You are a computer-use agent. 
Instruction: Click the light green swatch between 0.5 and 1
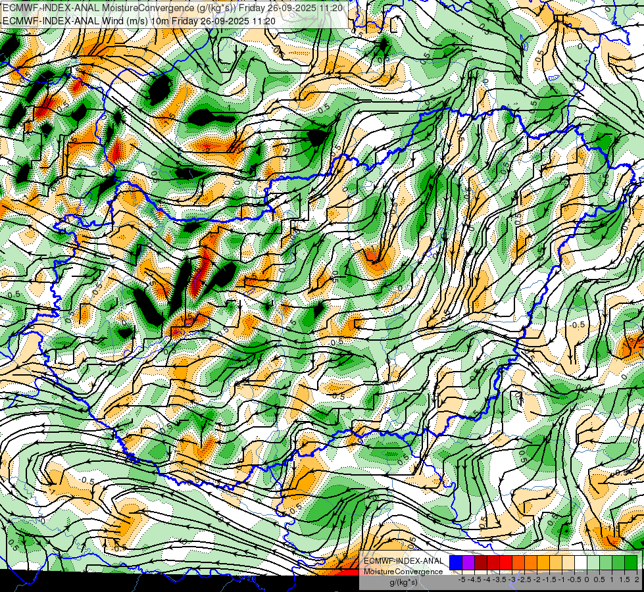(x=606, y=562)
